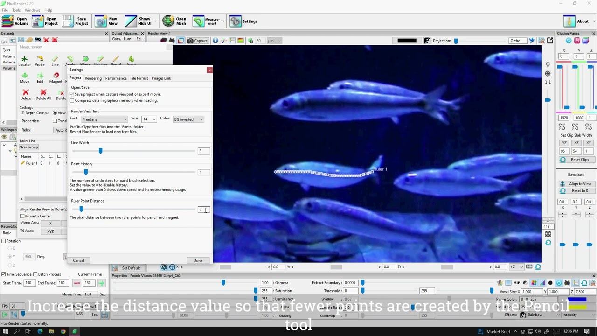Click the Reset to 0 rotation button

pos(576,190)
